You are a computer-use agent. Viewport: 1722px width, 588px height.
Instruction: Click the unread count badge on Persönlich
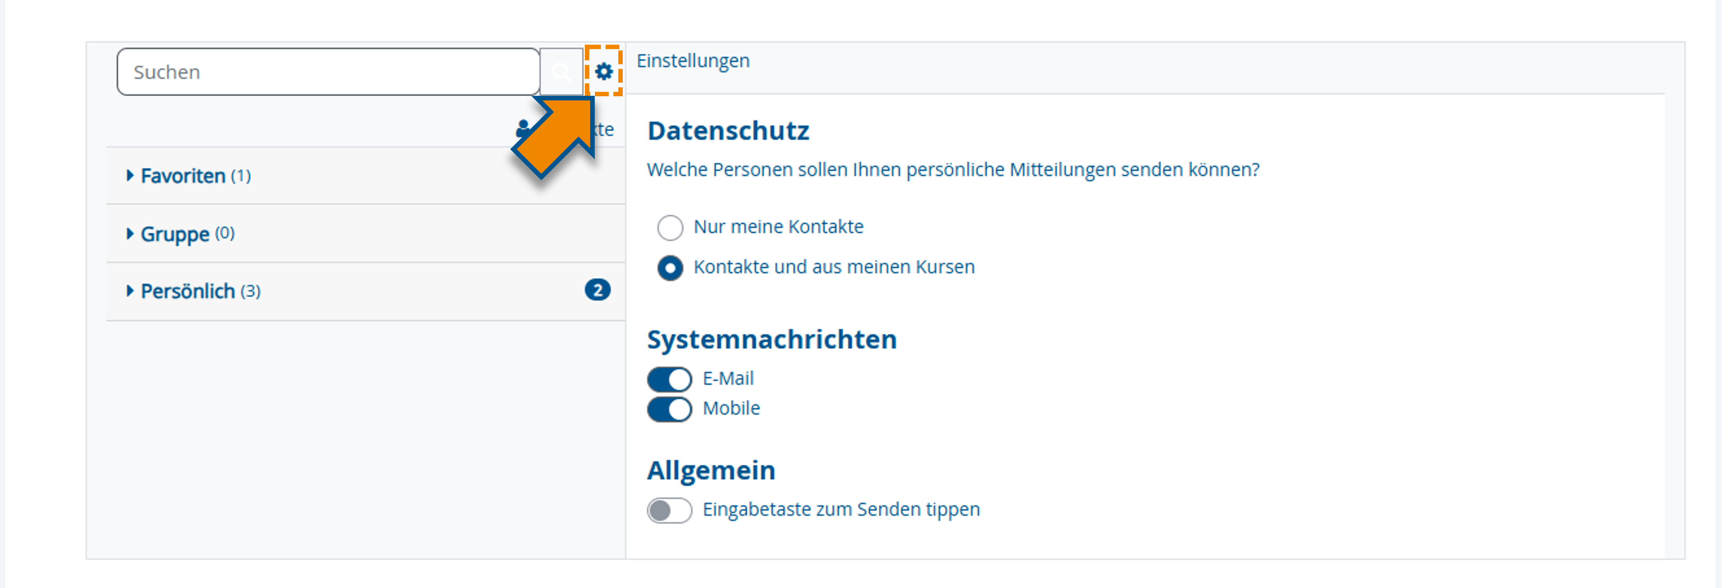pos(598,289)
